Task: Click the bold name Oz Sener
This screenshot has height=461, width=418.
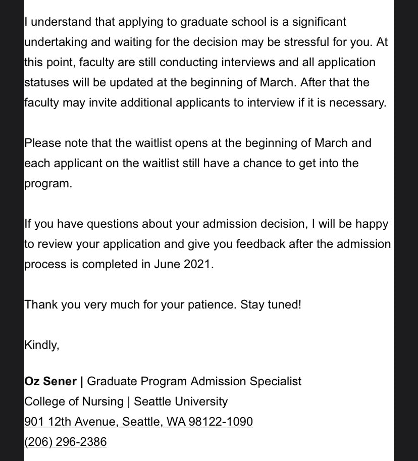Action: point(50,381)
